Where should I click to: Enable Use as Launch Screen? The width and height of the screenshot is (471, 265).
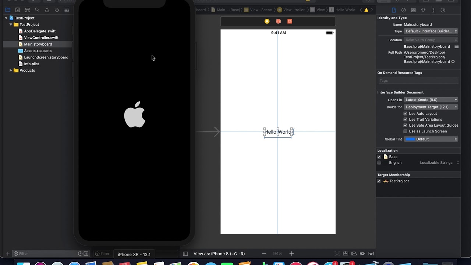(405, 131)
